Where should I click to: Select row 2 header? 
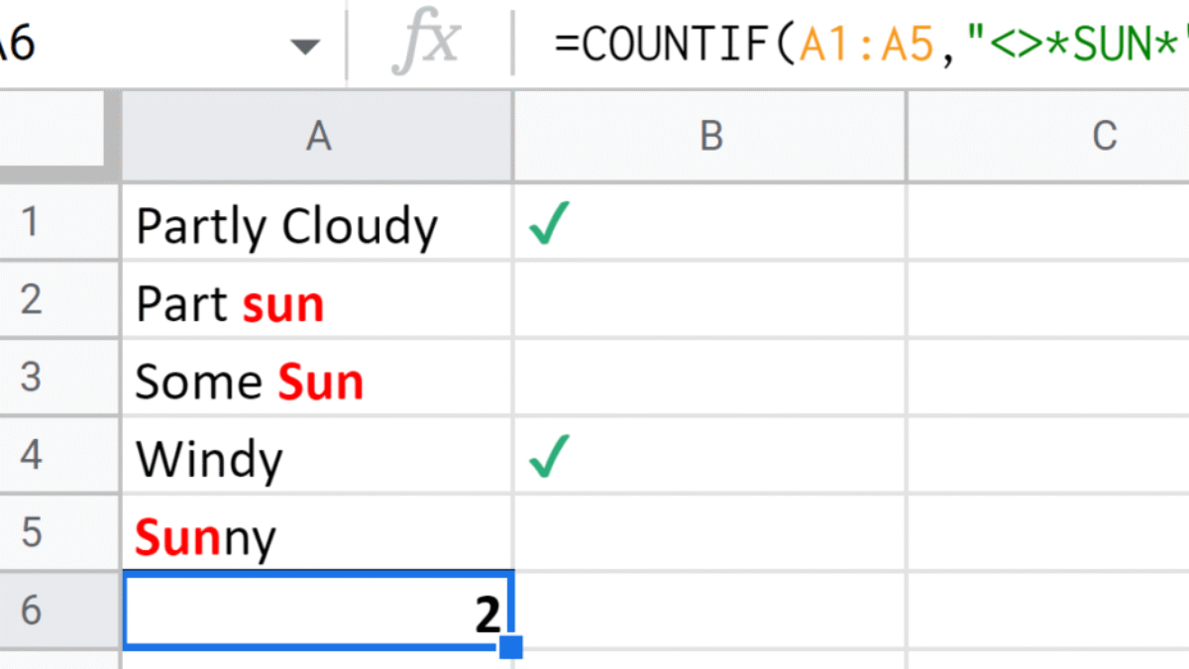click(31, 300)
